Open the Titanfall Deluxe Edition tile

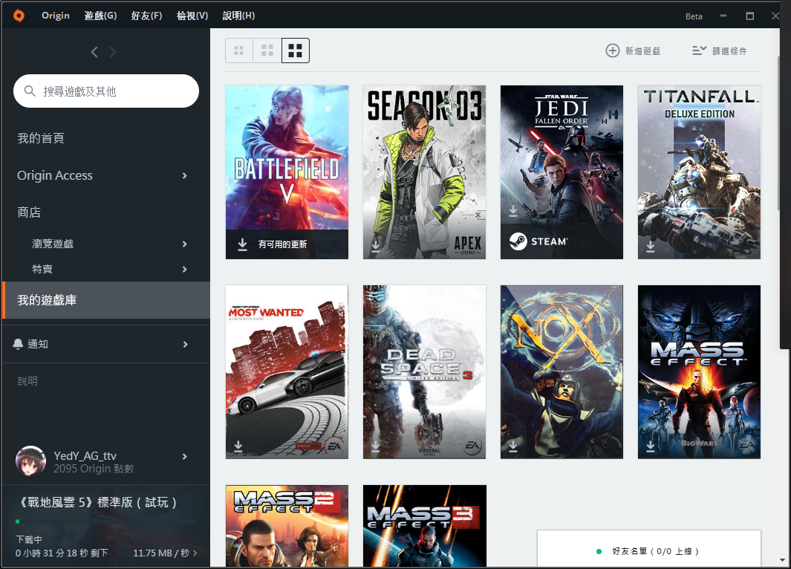(x=699, y=172)
